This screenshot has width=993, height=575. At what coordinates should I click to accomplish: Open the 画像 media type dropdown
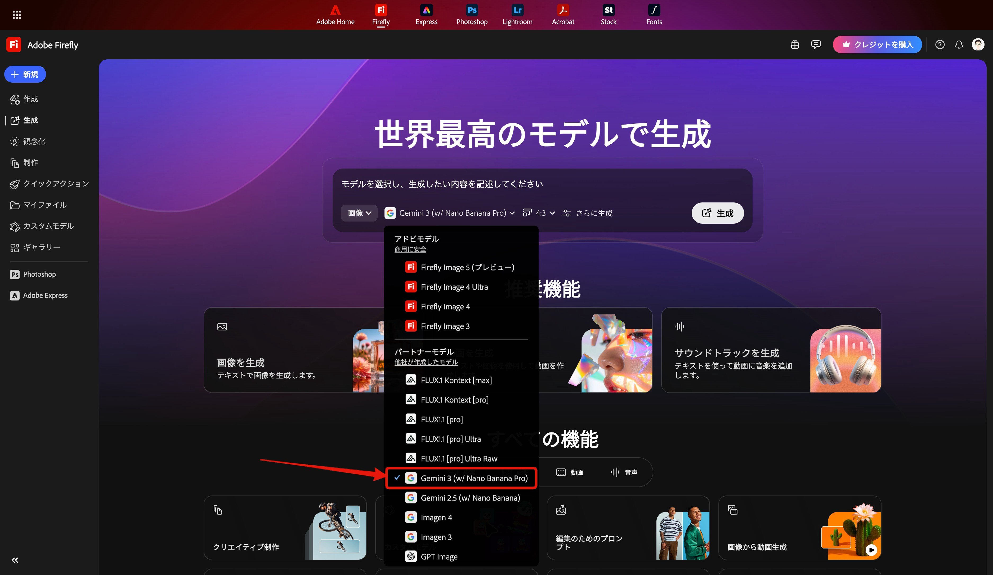click(359, 213)
